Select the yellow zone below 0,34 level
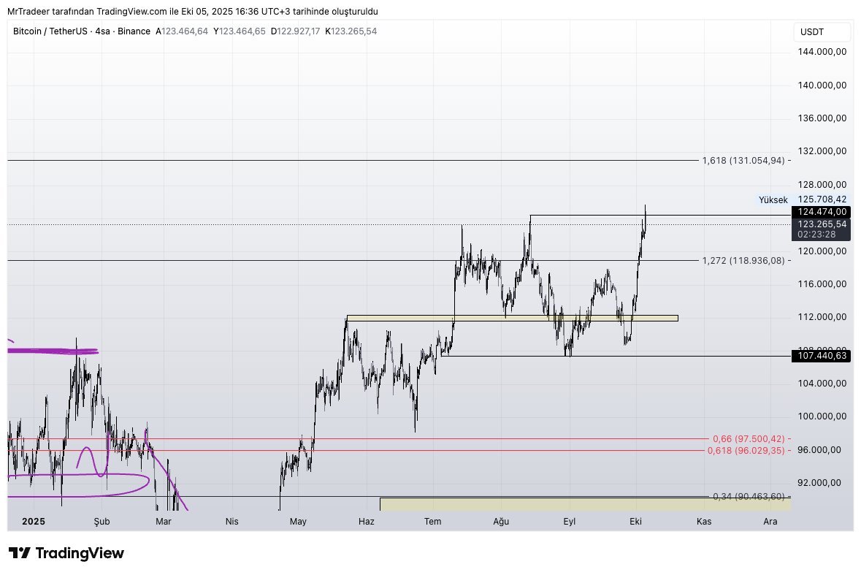Image resolution: width=861 pixels, height=575 pixels. click(586, 504)
